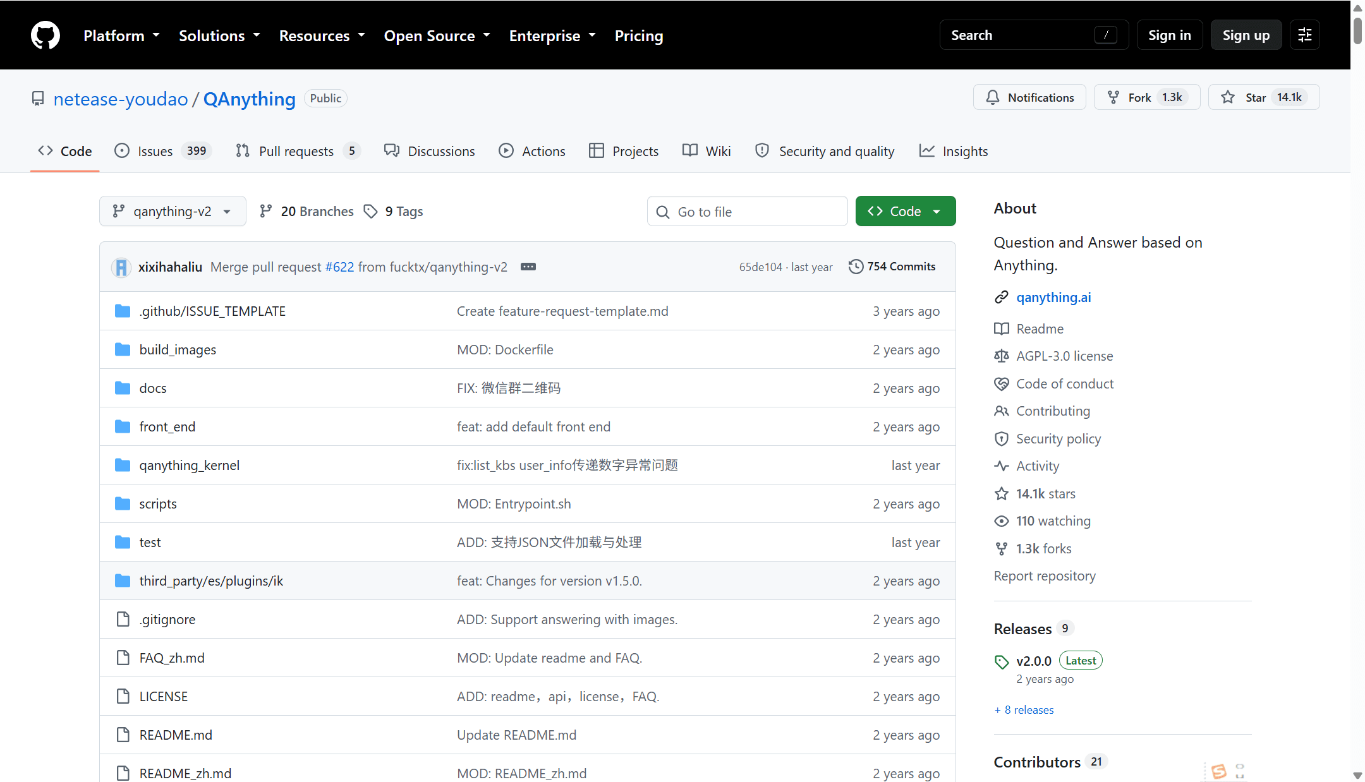Open the qanything-v2 branch selector
This screenshot has height=782, width=1365.
[x=173, y=212]
